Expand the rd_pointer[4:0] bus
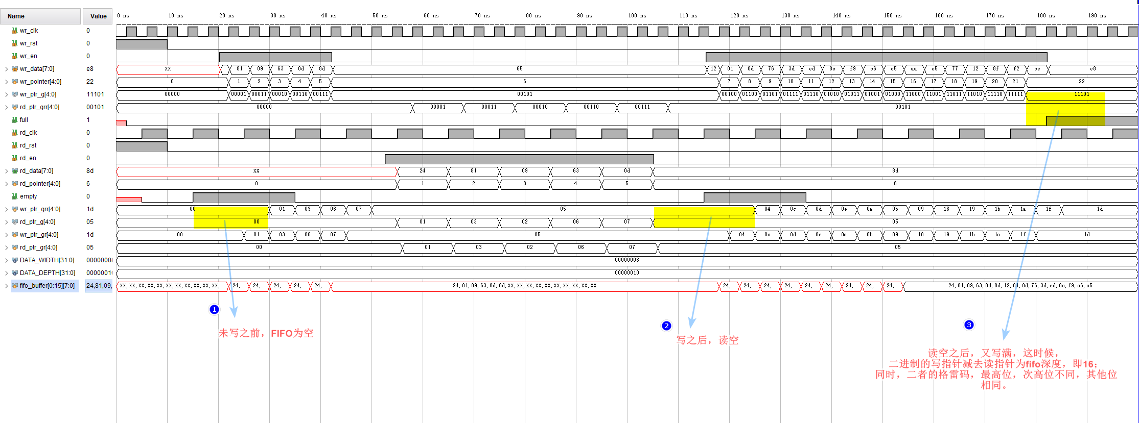Screen dimensions: 1139x423 click(6, 184)
